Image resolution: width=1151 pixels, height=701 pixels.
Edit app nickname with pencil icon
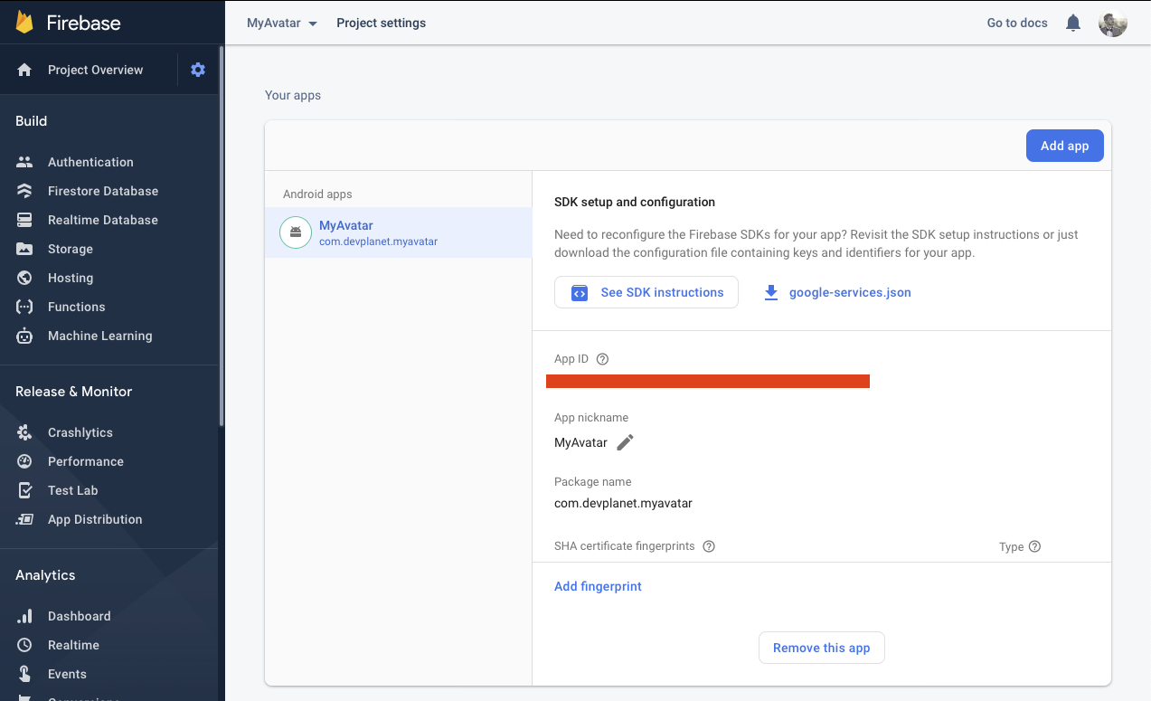pyautogui.click(x=625, y=442)
